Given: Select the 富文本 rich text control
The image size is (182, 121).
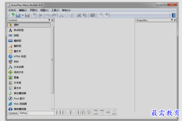Looking at the screenshot, I should click(29, 88).
